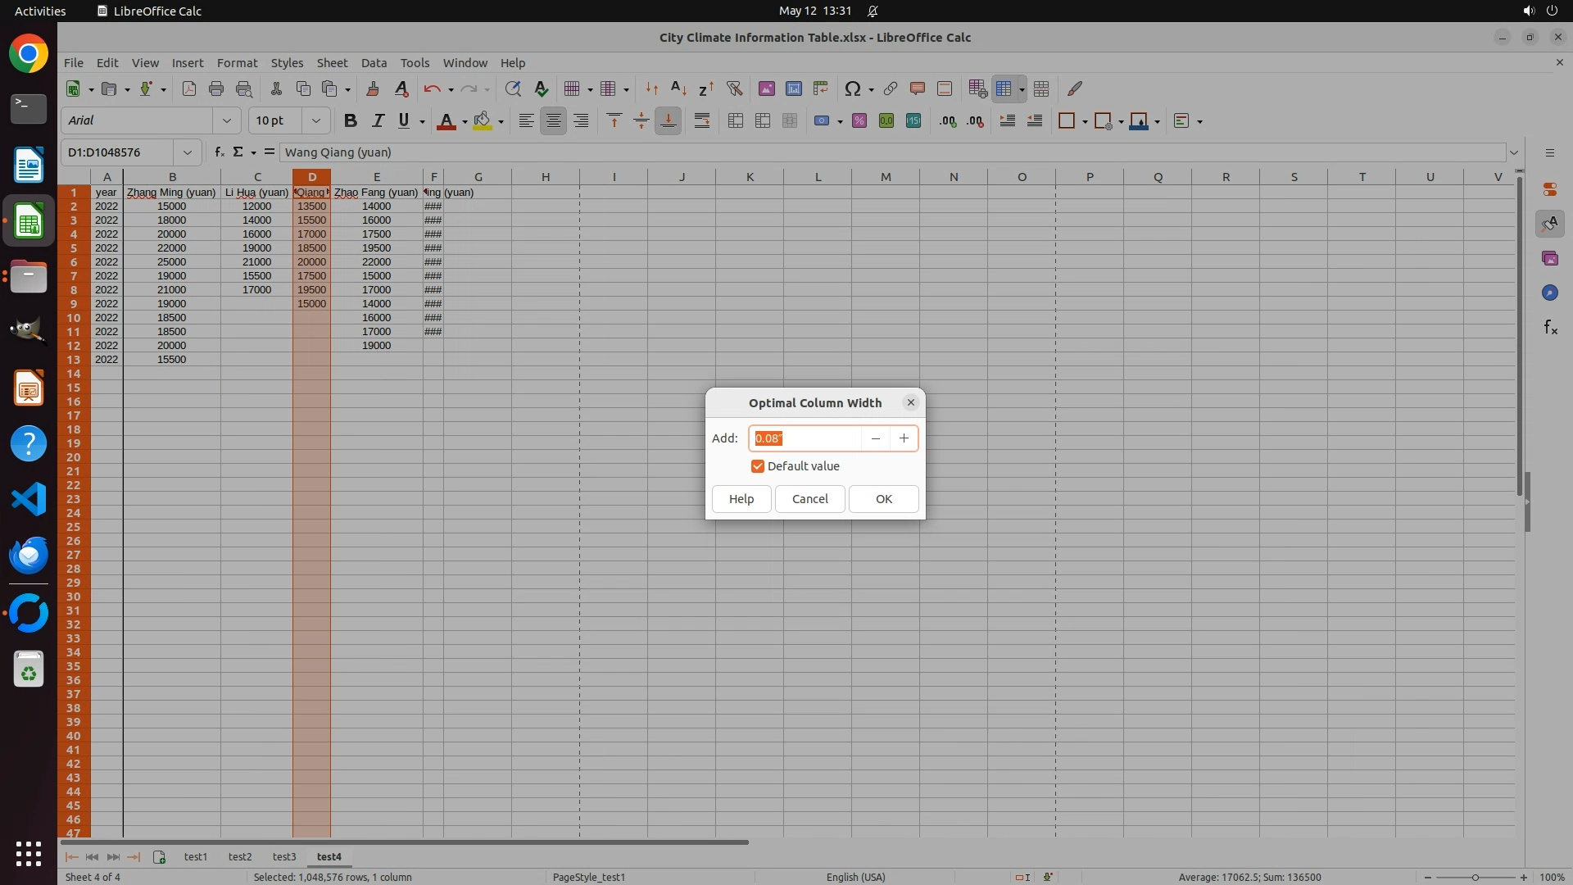Click the AutoFilter toolbar icon
The width and height of the screenshot is (1573, 885).
[734, 88]
